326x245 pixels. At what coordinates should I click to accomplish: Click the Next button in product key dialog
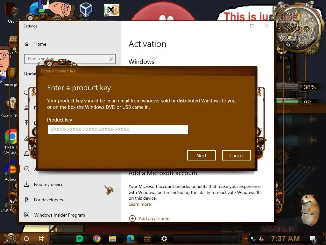[x=201, y=155]
